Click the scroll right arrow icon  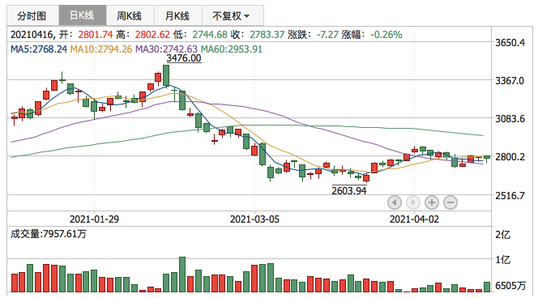click(412, 202)
